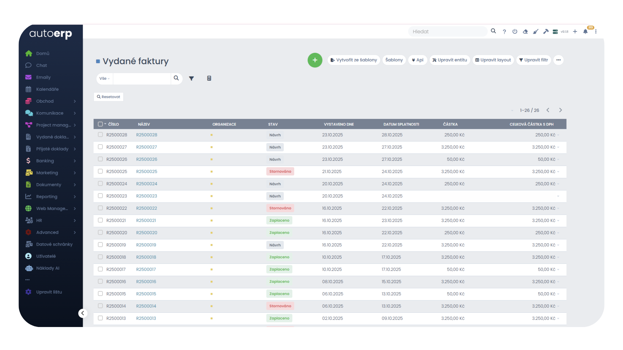The width and height of the screenshot is (623, 350).
Task: Click the Upravit layout button
Action: [x=493, y=60]
